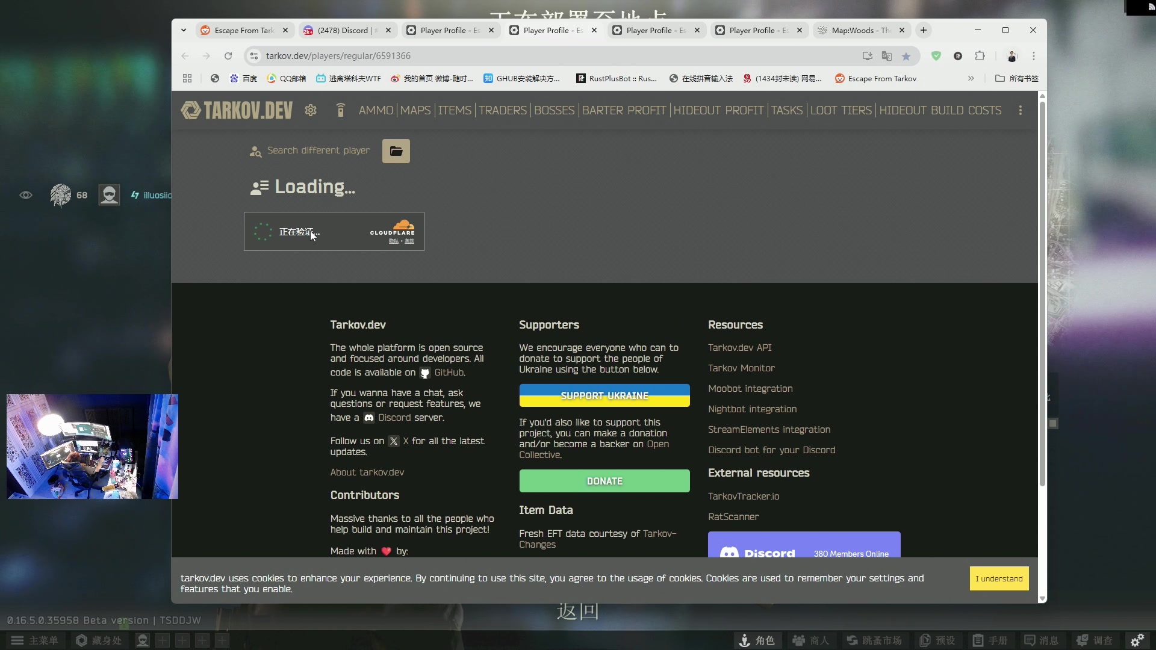1156x650 pixels.
Task: Accept cookies with I understand button
Action: (999, 578)
